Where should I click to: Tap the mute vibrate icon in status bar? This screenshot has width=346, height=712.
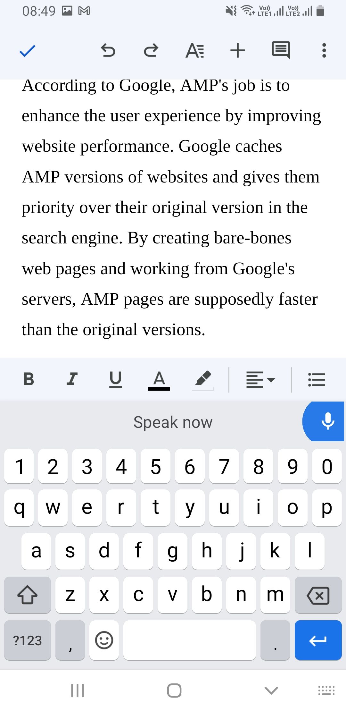[x=231, y=11]
